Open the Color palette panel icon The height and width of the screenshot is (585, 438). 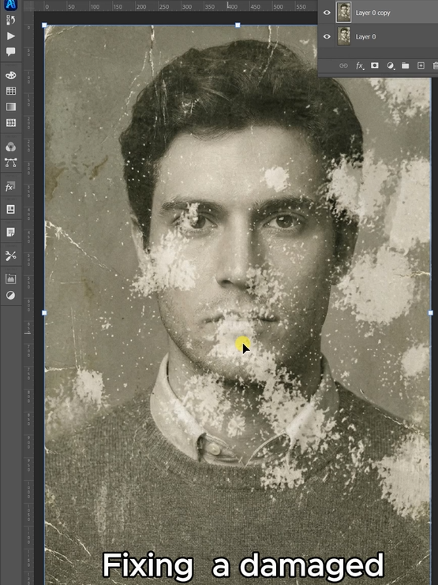[x=11, y=75]
